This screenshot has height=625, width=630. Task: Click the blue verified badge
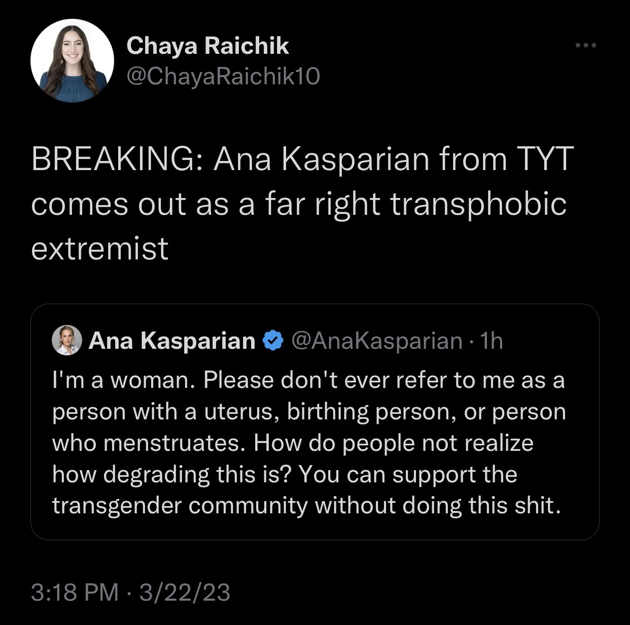point(273,341)
